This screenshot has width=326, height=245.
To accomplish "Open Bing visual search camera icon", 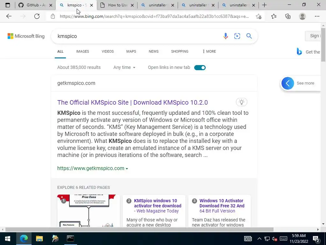I will click(237, 36).
